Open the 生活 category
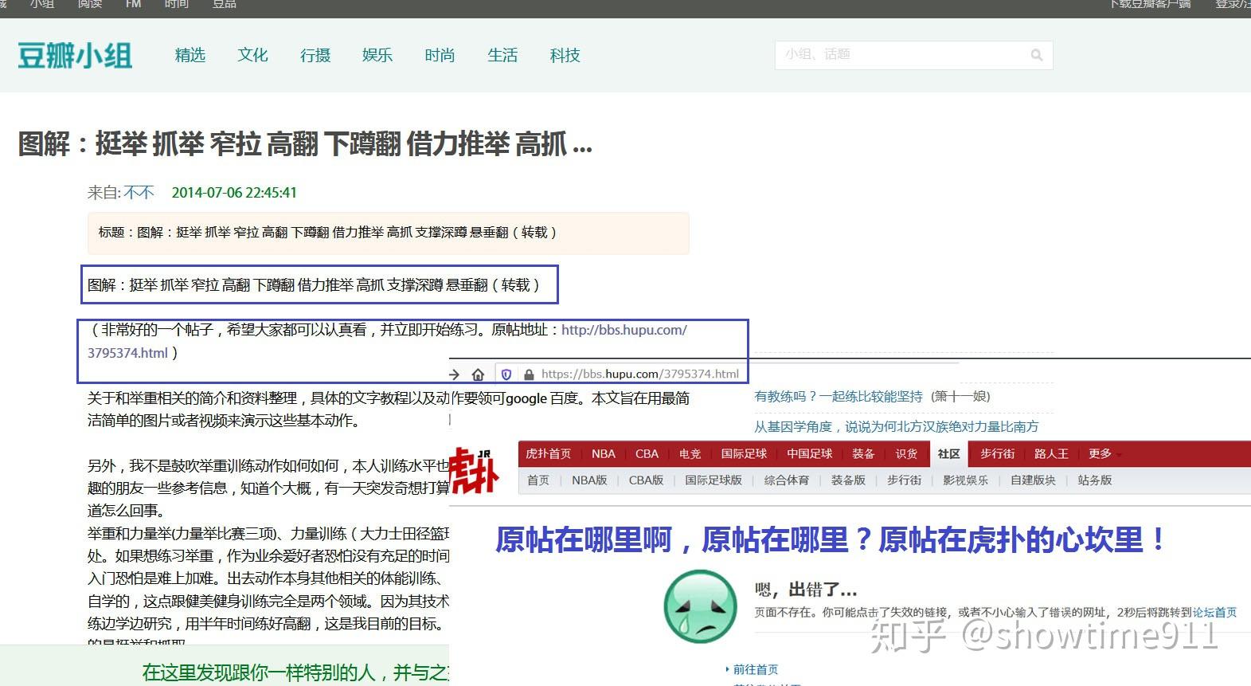The image size is (1251, 686). [502, 55]
